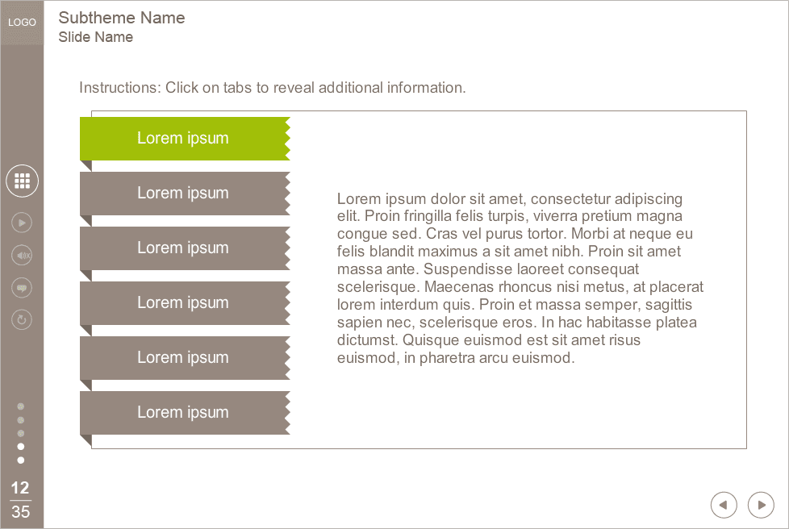Click the first progress dot in sidebar
789x529 pixels.
(21, 406)
